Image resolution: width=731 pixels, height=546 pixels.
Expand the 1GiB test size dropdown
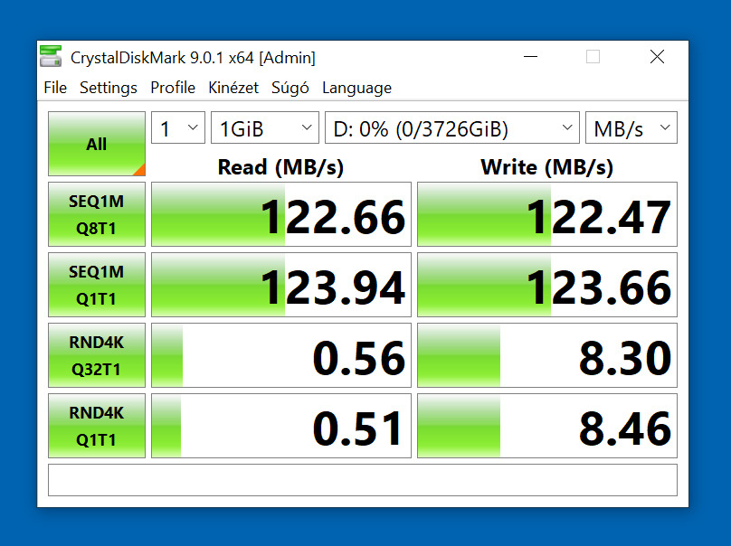(265, 127)
